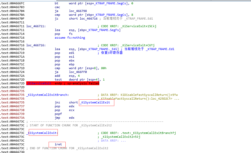Click the 'pop fs' instruction
This screenshot has height=153, width=251.
coord(64,34)
